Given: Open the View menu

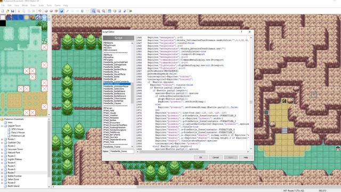Looking at the screenshot, I should [x=17, y=5].
